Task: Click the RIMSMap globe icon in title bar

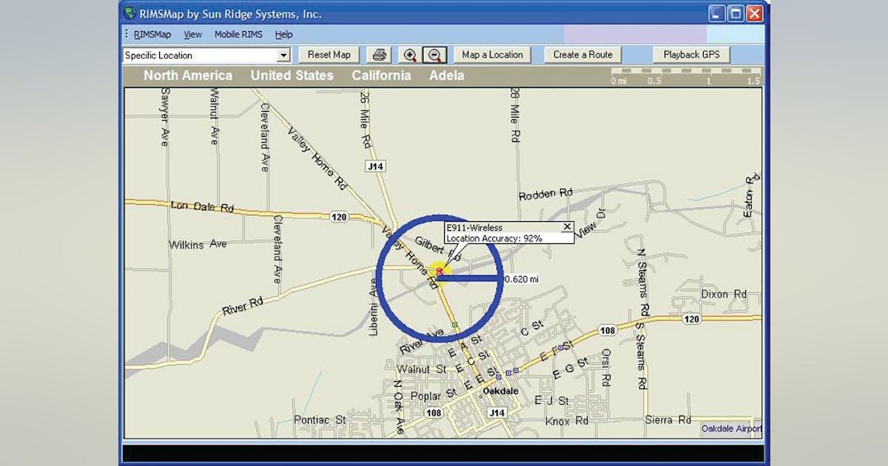Action: click(130, 13)
